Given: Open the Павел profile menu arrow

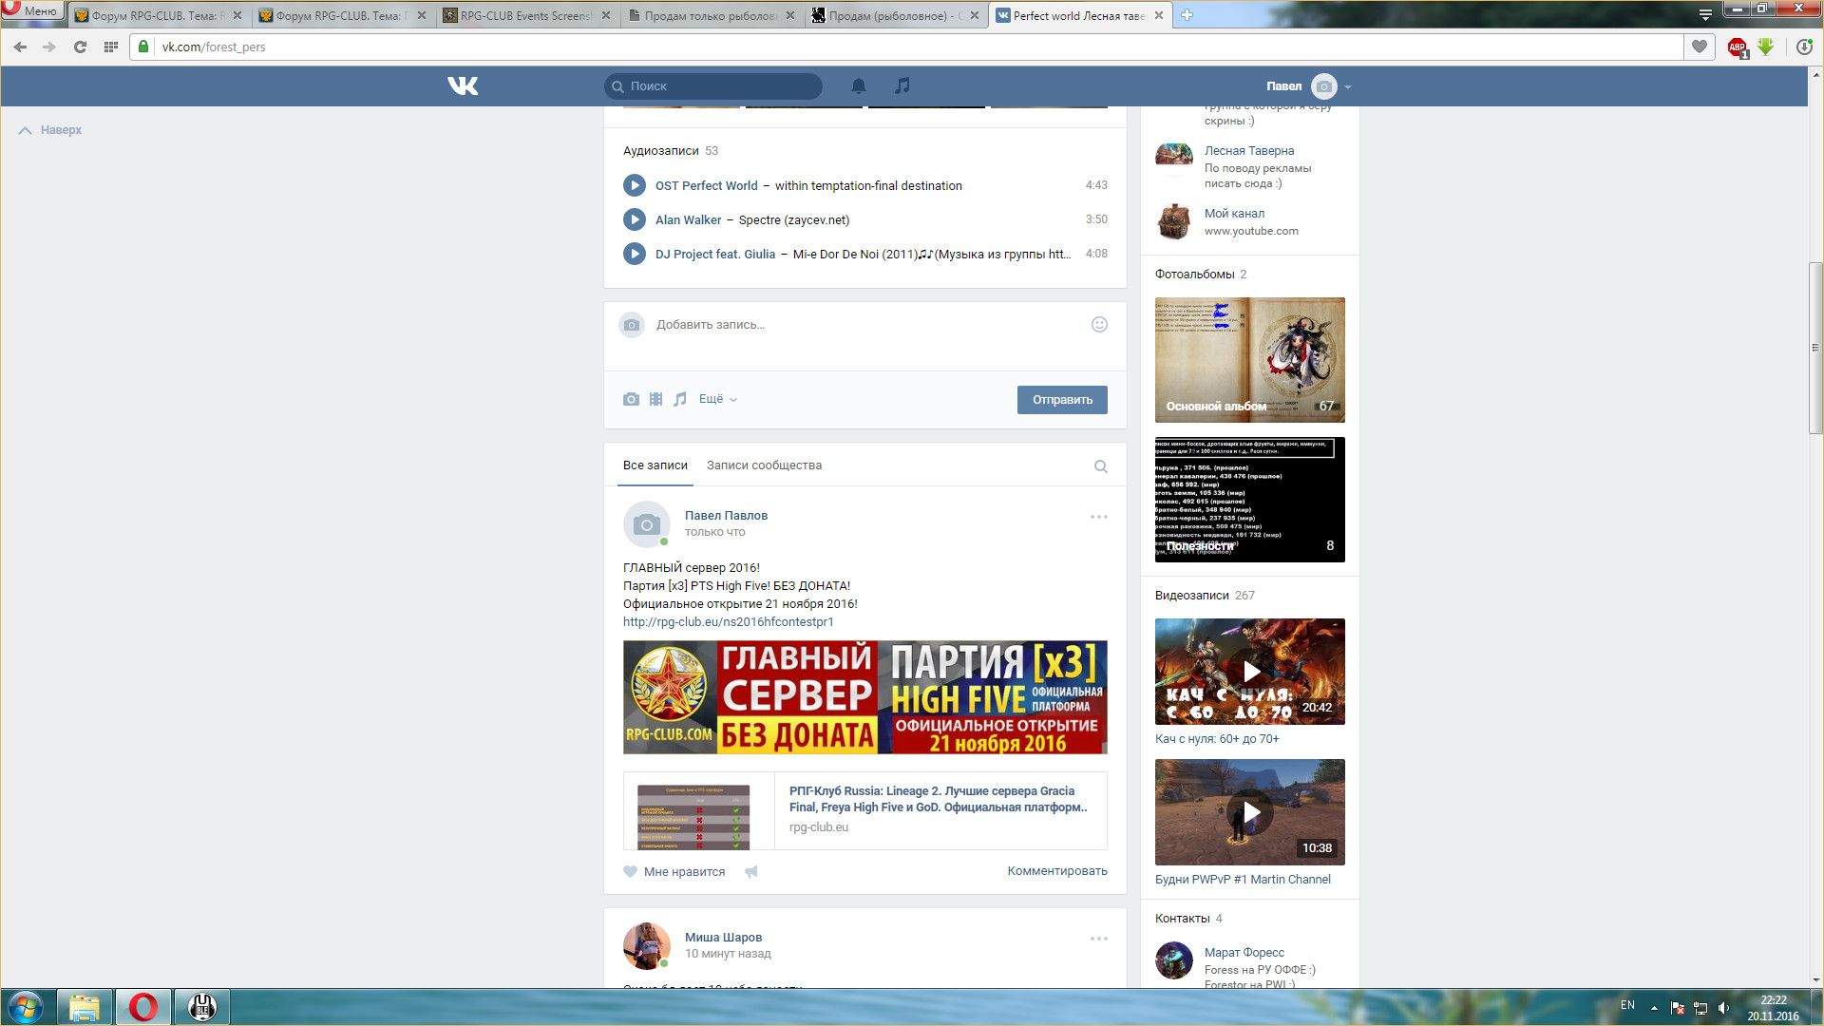Looking at the screenshot, I should 1347,87.
